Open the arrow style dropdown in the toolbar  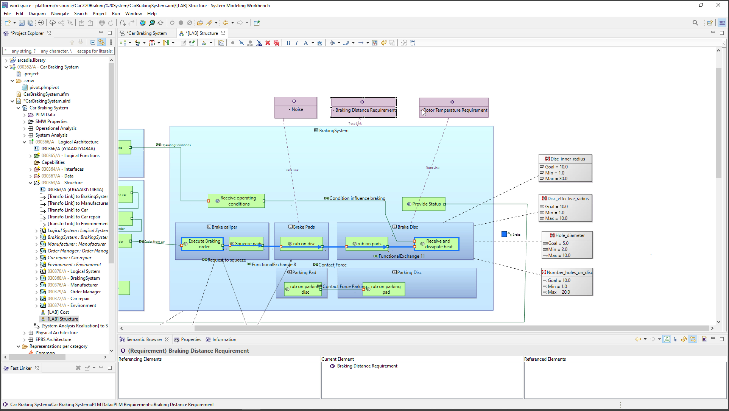[x=367, y=43]
